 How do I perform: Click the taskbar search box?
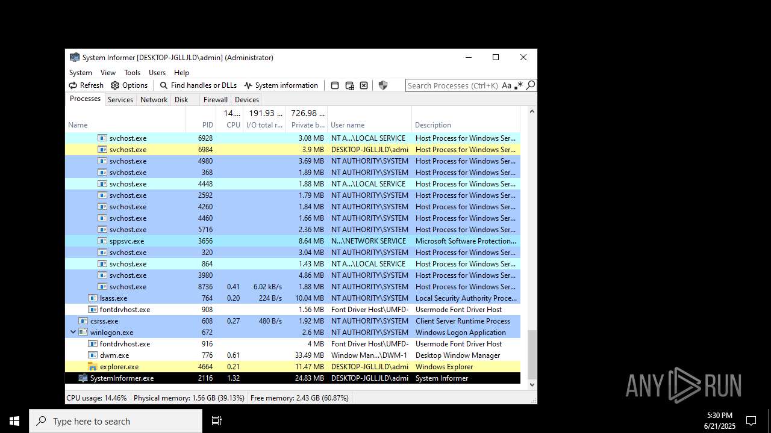[x=116, y=421]
